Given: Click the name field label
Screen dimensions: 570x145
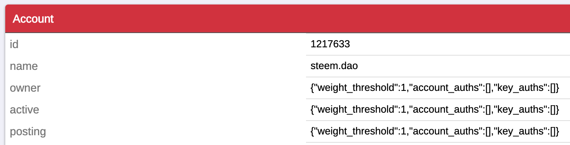Looking at the screenshot, I should [x=24, y=66].
